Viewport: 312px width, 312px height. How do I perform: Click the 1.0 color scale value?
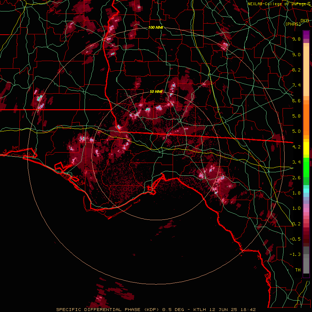coord(296,208)
